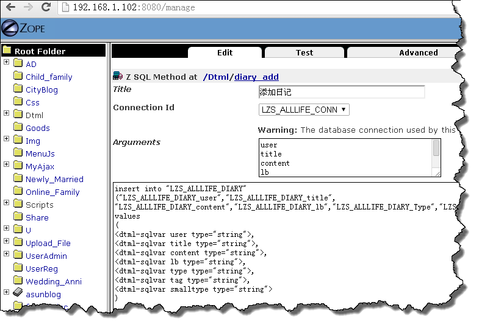
Task: Open the Wedding_Anni folder link
Action: point(54,281)
